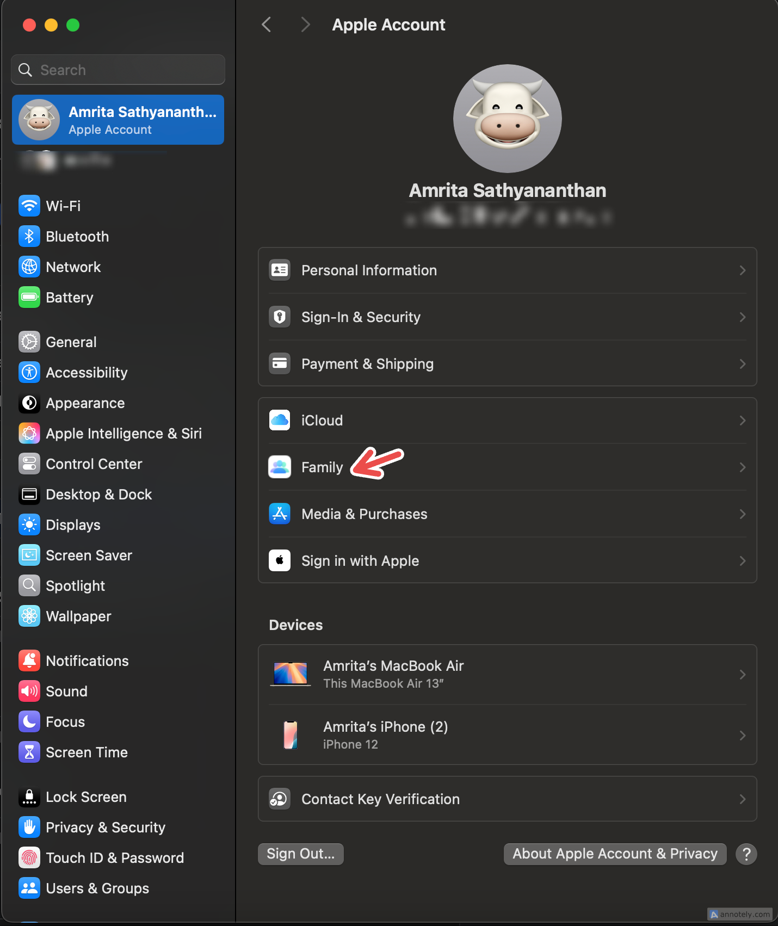Click the 'Amrita Sathyananthan' name heading
This screenshot has height=926, width=778.
click(x=508, y=190)
